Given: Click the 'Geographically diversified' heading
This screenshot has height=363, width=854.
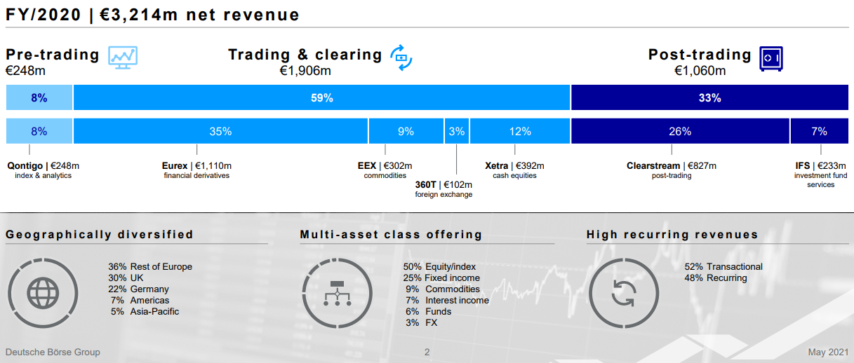Looking at the screenshot, I should tap(100, 235).
